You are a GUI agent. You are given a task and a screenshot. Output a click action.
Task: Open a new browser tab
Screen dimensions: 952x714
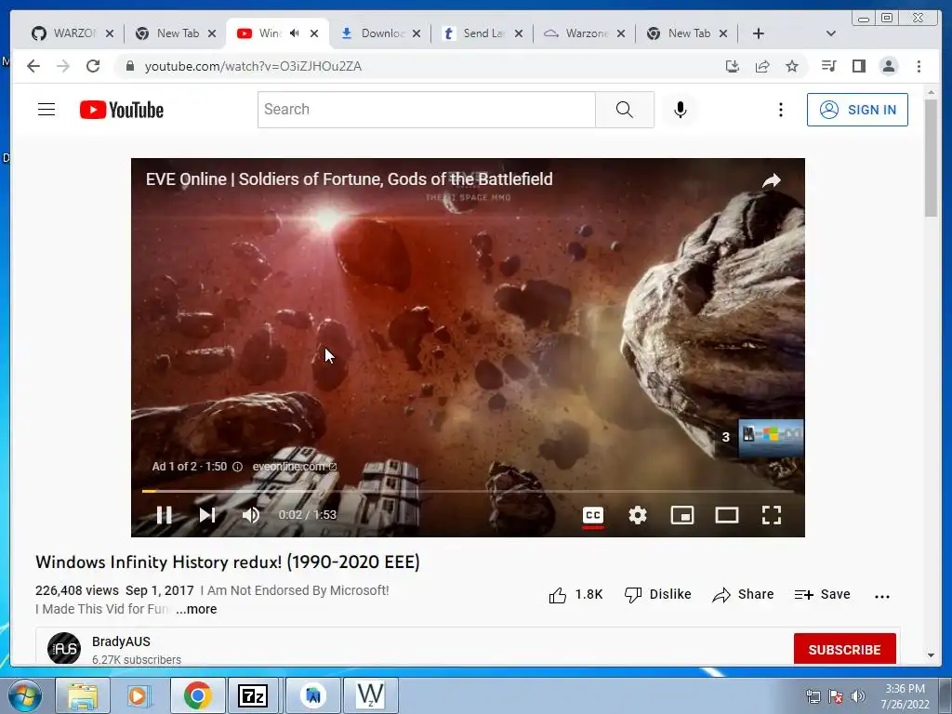(x=759, y=33)
